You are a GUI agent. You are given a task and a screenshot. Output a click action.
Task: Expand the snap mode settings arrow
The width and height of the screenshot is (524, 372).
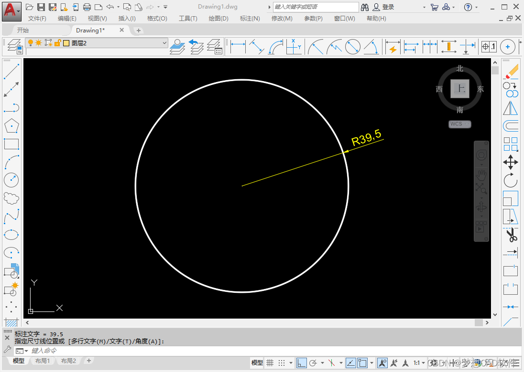291,362
